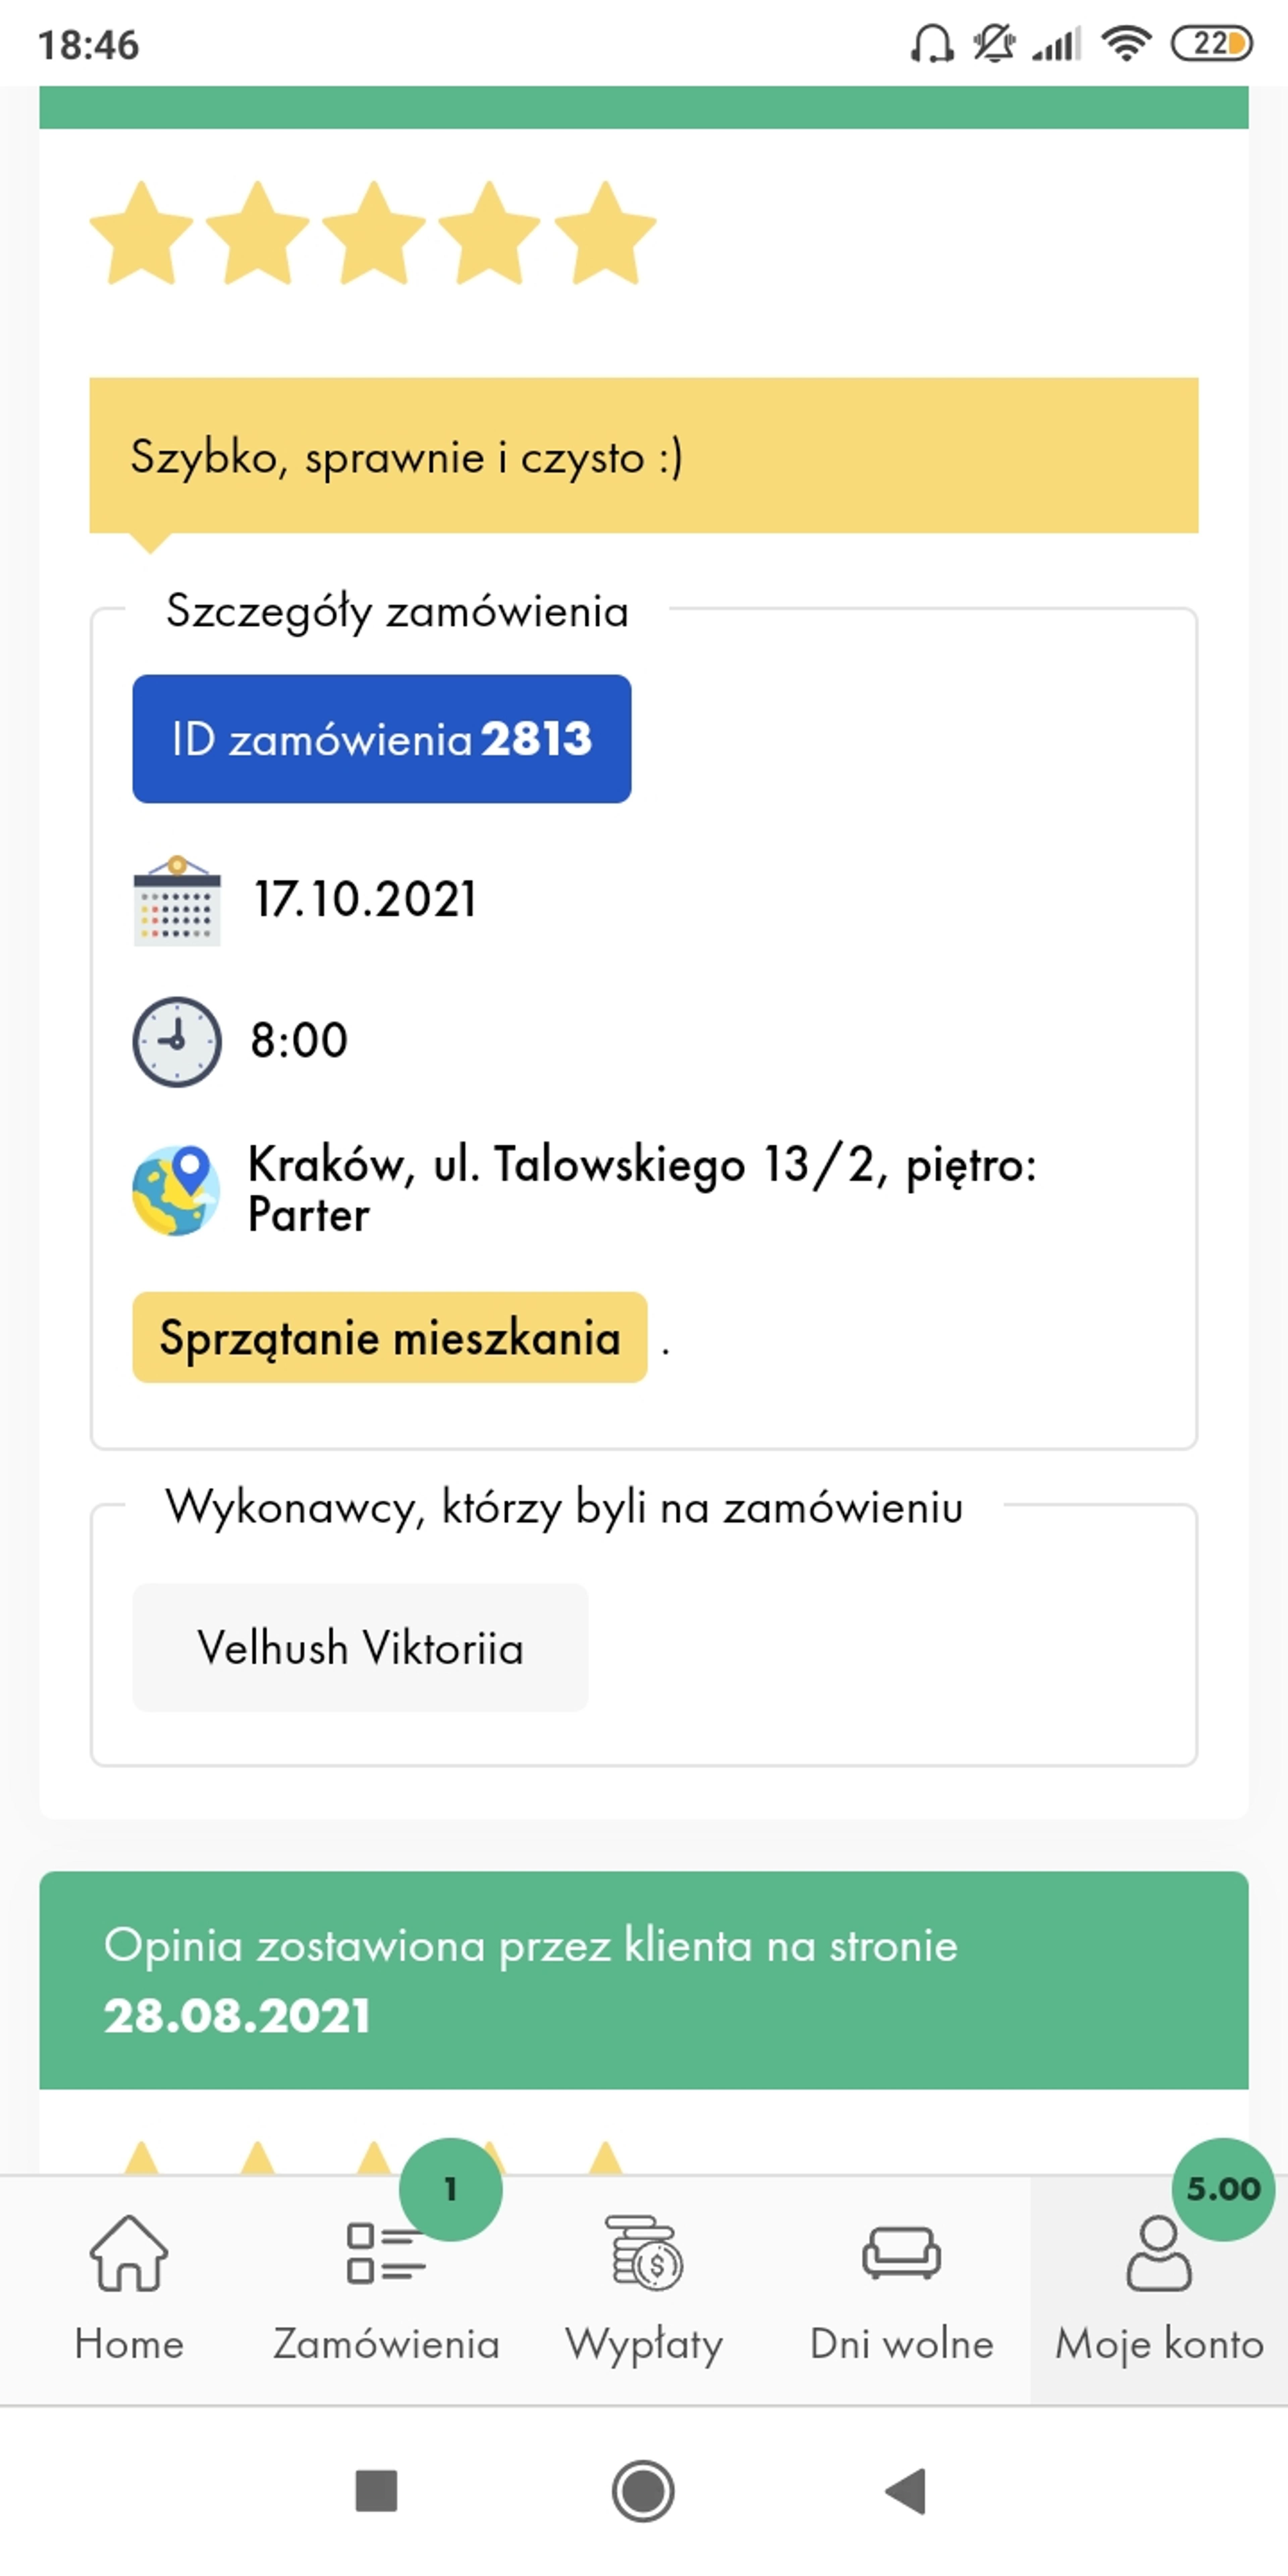Tap the Sprzątanie mieszkania tag
1288x2576 pixels.
[390, 1337]
